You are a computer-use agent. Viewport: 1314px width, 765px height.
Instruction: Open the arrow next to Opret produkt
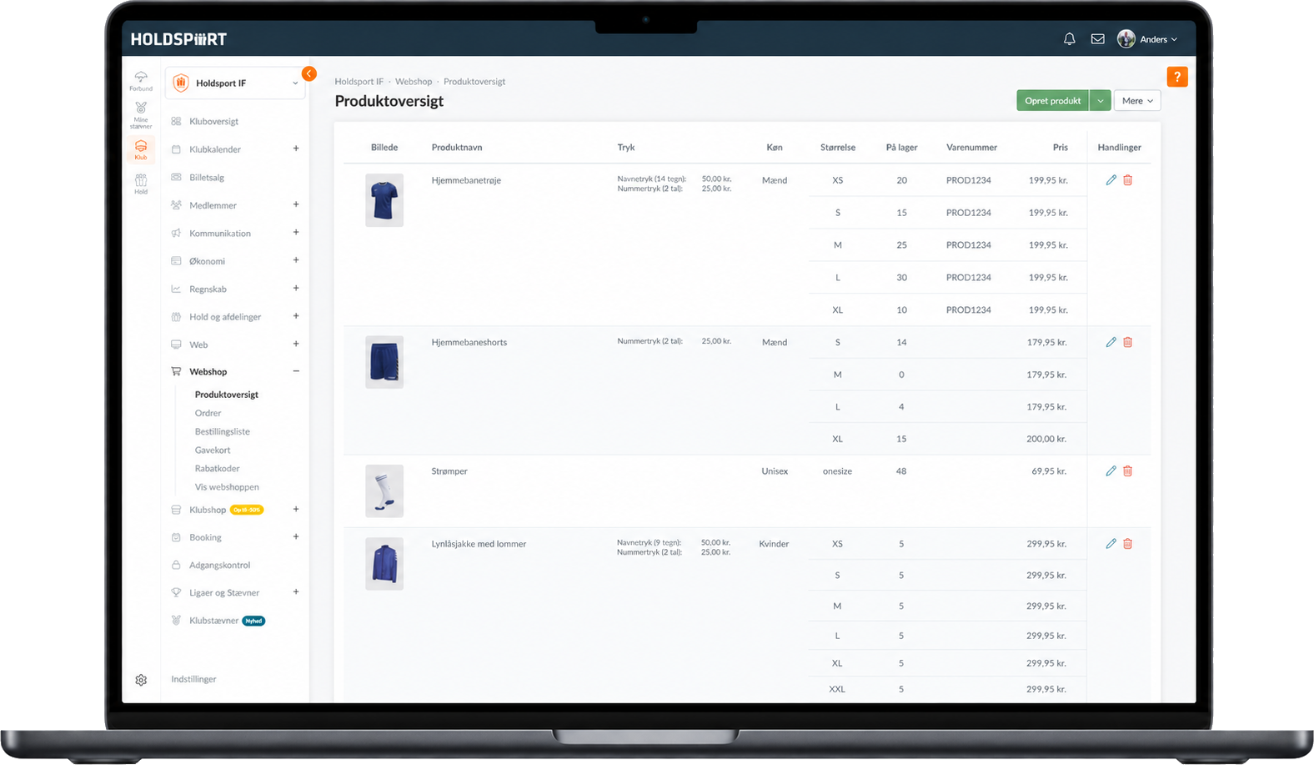1101,101
